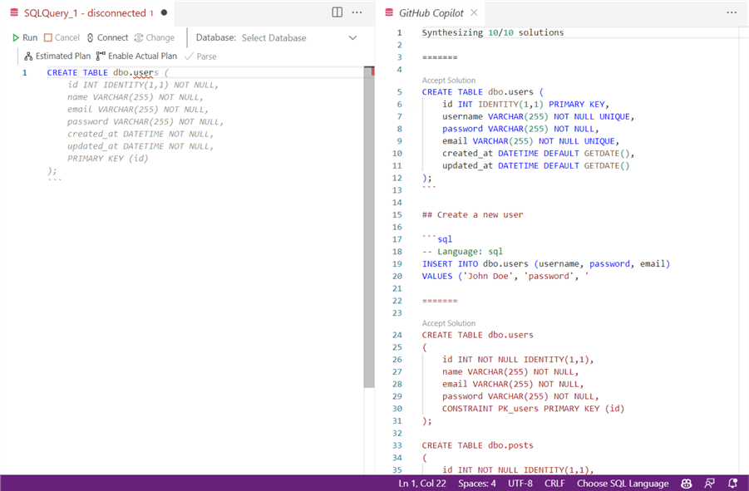Viewport: 749px width, 491px height.
Task: Click the GitHub Copilot tab icon
Action: (389, 13)
